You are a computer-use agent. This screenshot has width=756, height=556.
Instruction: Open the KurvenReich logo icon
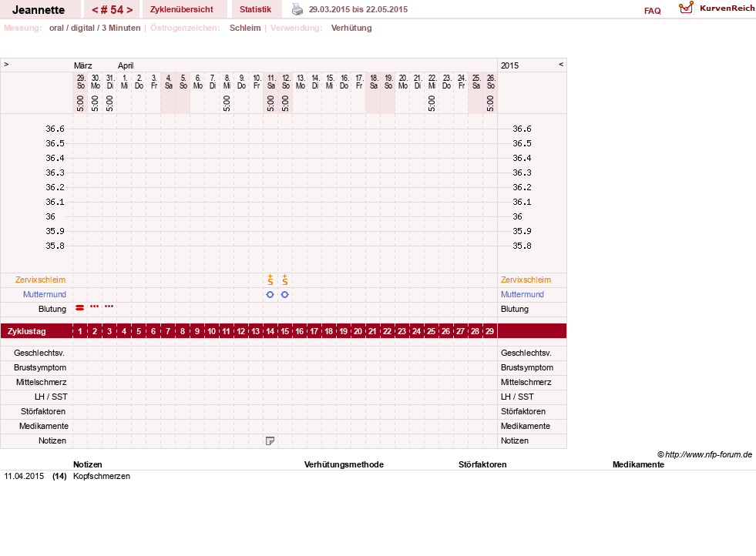(686, 8)
